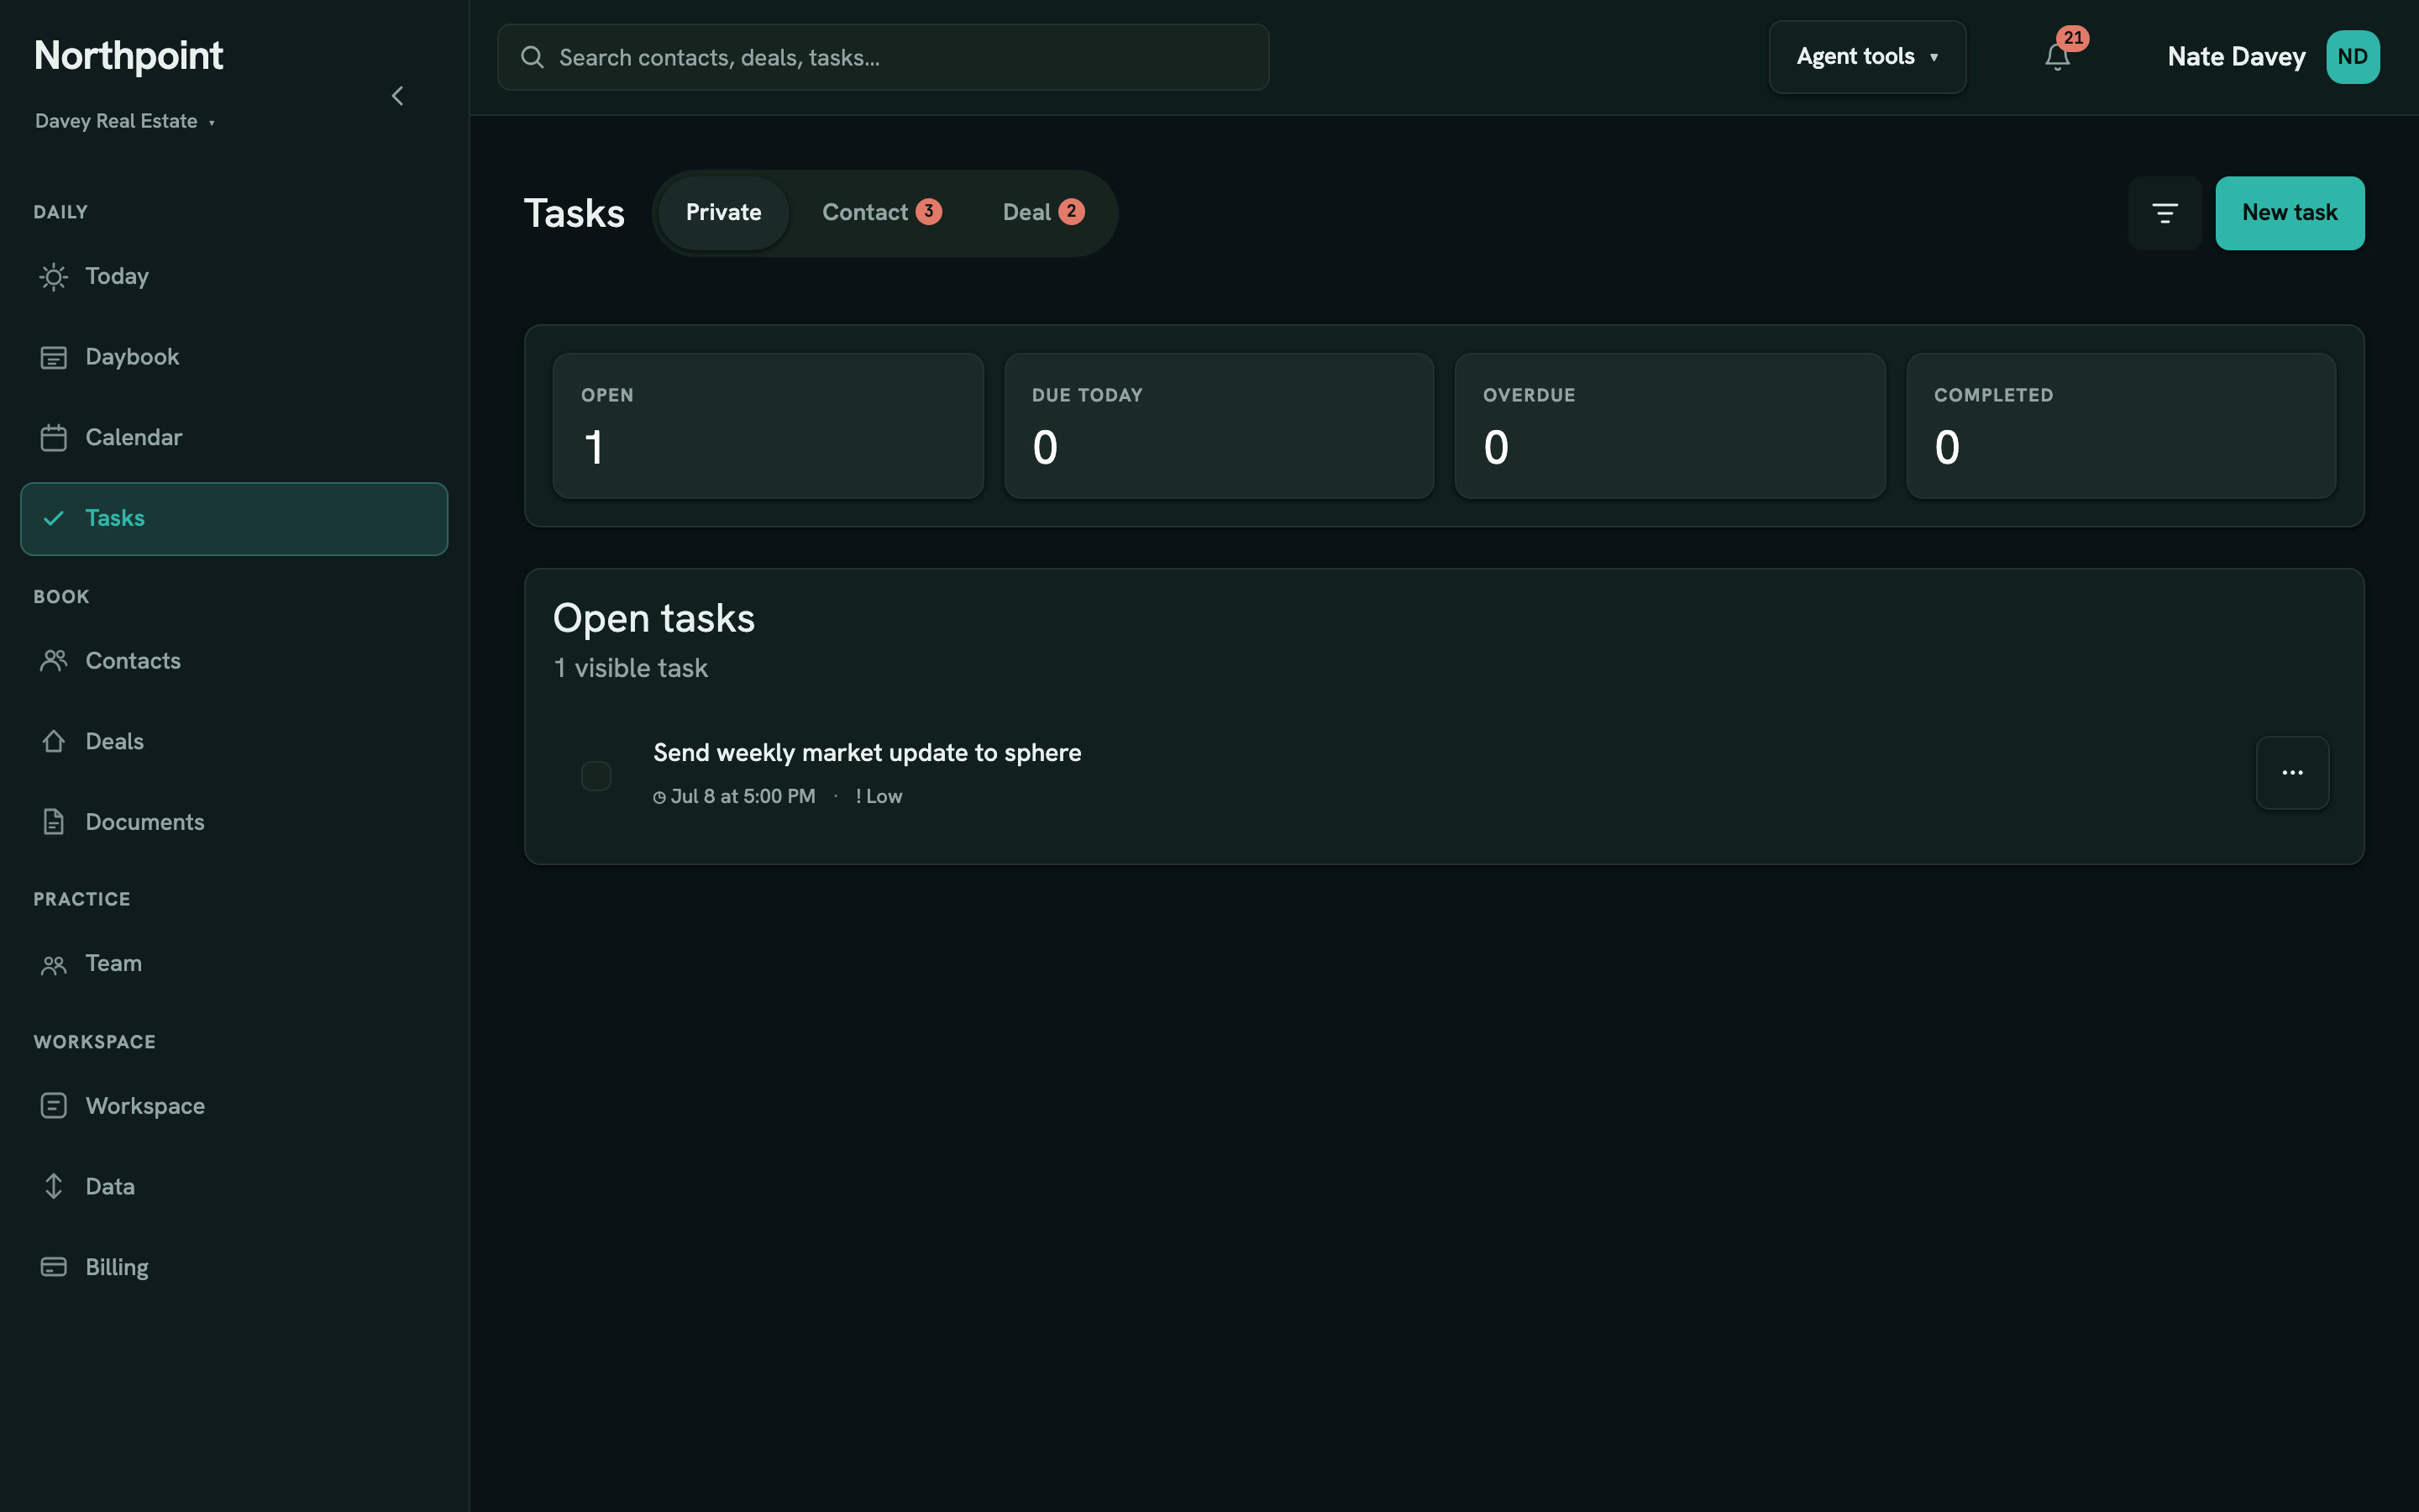2419x1512 pixels.
Task: Open Workspace settings from the sidebar
Action: [234, 1106]
